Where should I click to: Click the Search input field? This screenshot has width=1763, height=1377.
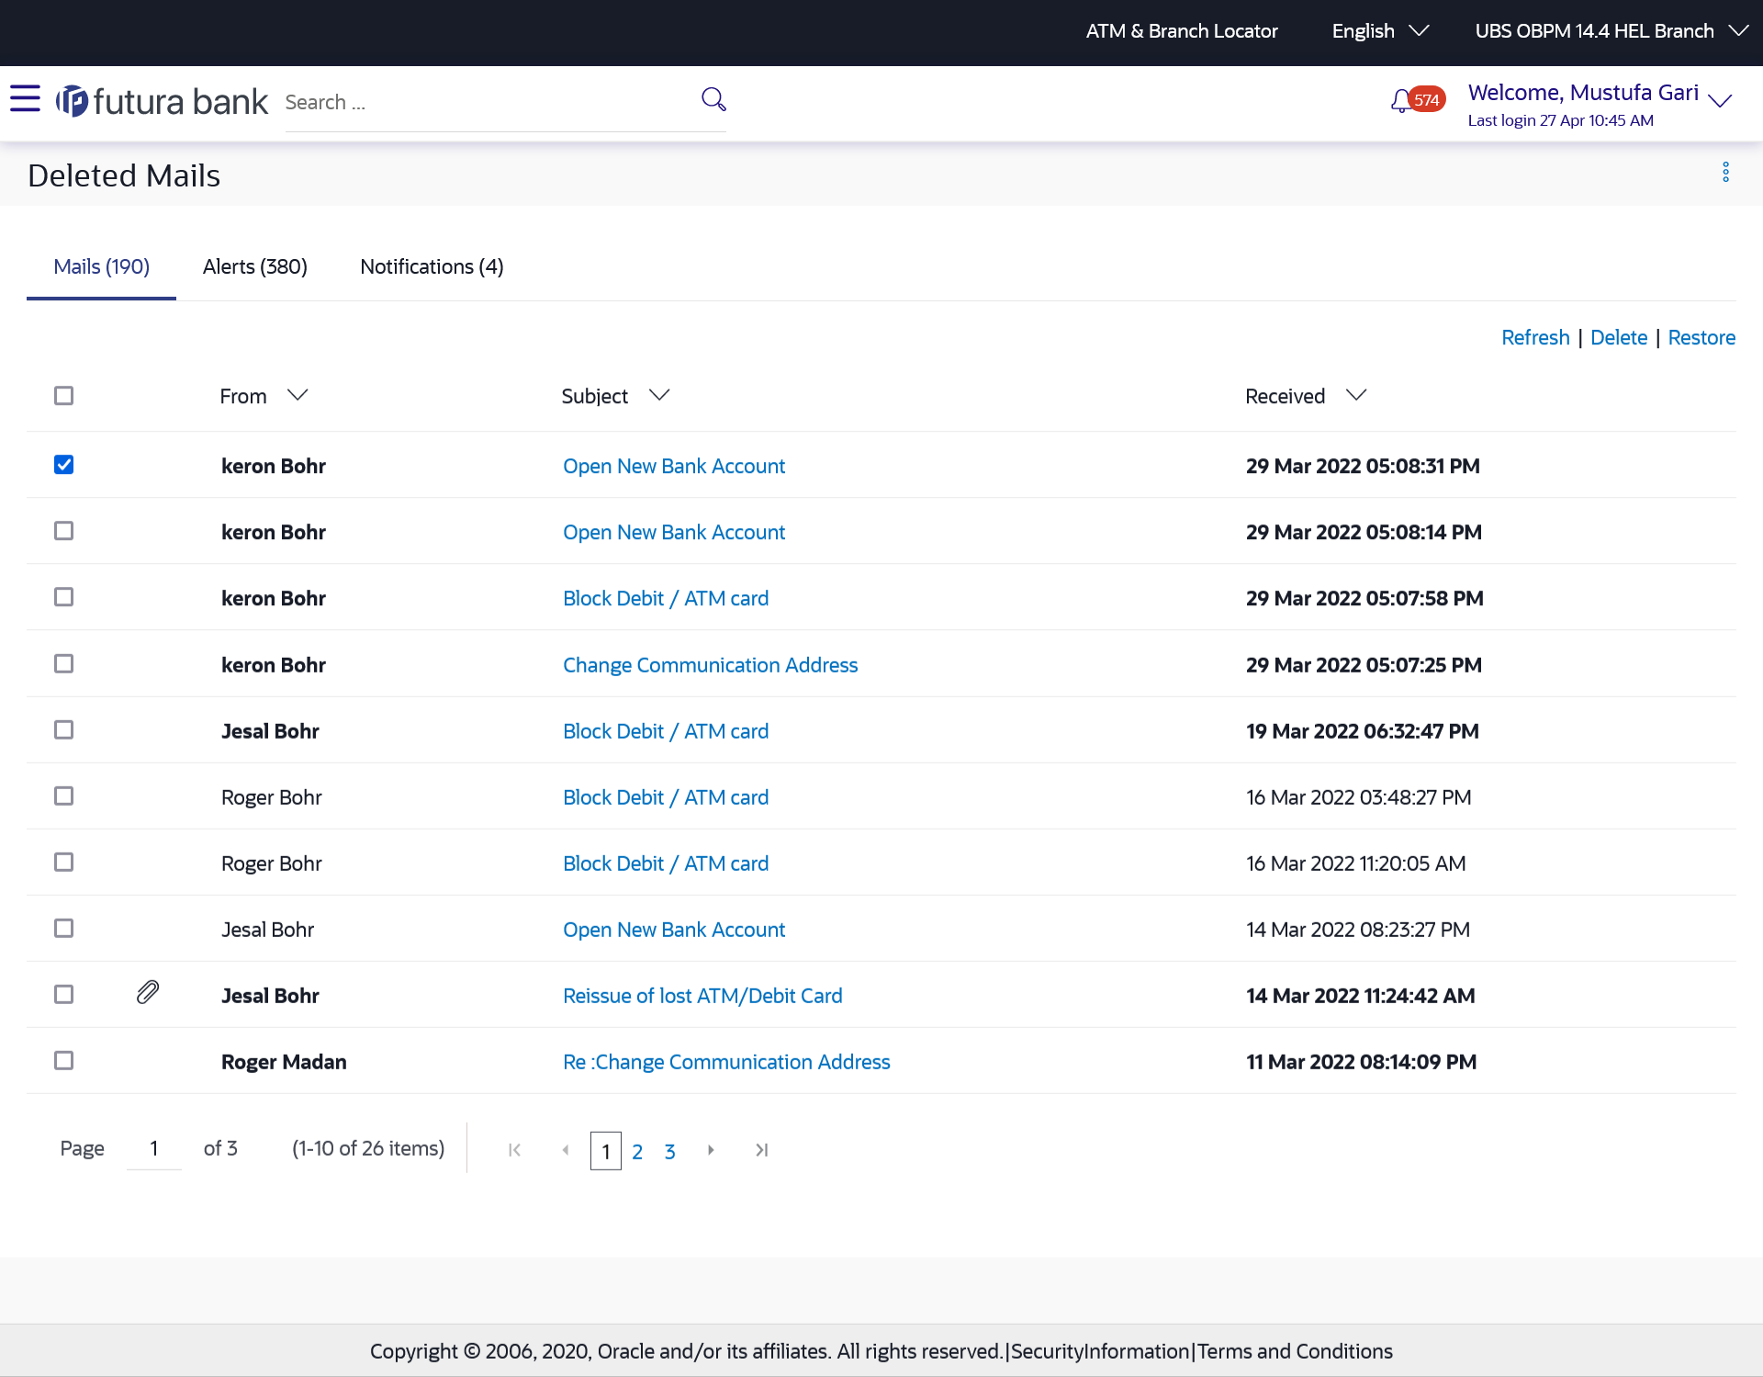pyautogui.click(x=487, y=102)
